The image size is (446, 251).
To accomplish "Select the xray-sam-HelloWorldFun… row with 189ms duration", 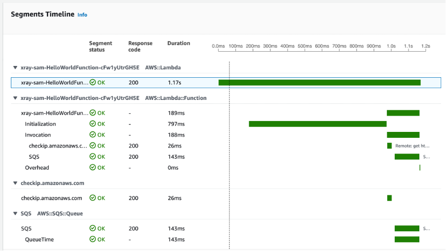I will (x=55, y=113).
